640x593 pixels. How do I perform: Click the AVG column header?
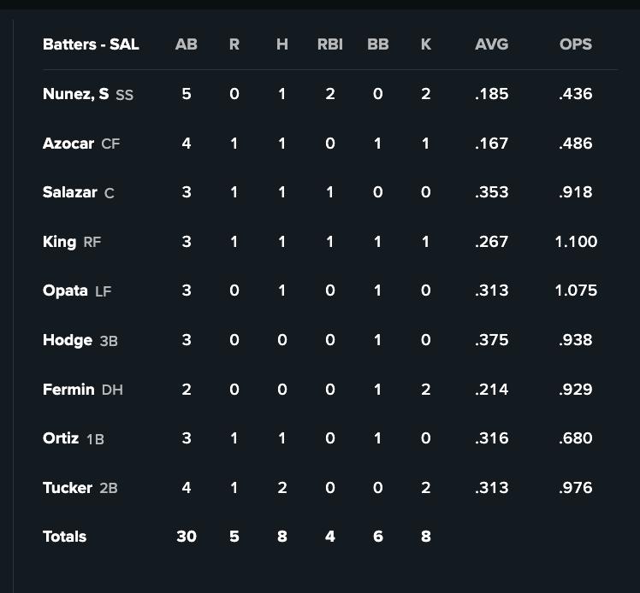tap(491, 44)
